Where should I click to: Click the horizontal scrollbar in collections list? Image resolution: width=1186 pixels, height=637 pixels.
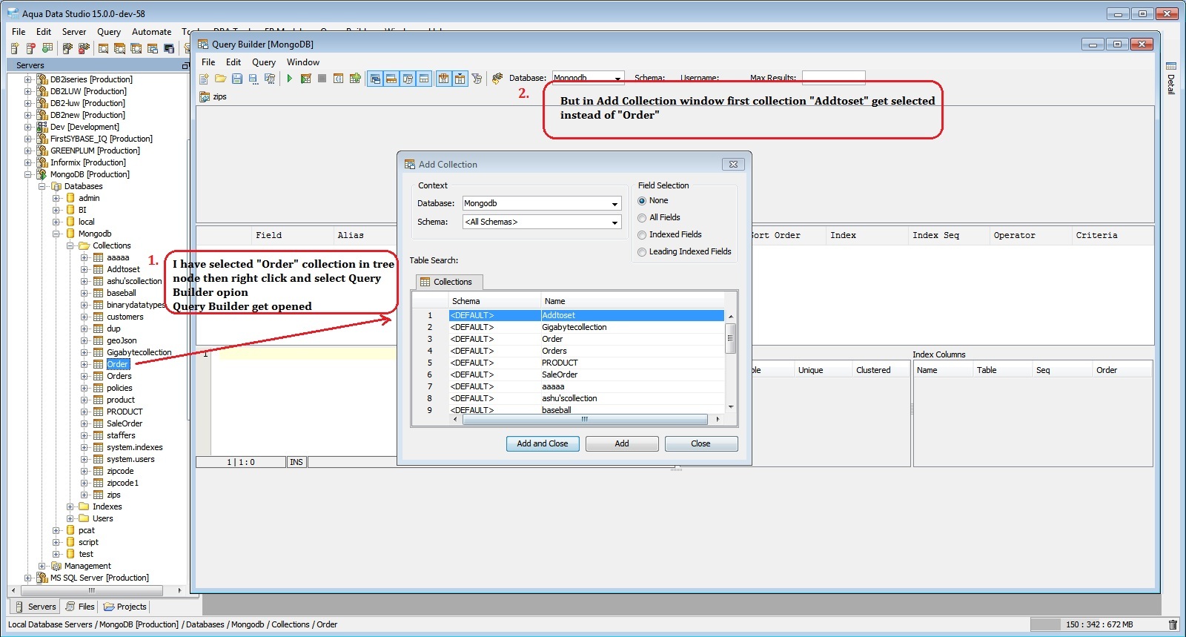pyautogui.click(x=585, y=419)
